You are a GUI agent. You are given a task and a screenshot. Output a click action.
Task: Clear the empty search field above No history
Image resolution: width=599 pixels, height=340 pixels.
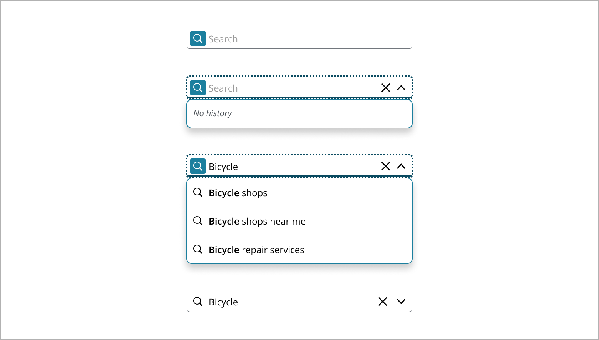point(385,88)
